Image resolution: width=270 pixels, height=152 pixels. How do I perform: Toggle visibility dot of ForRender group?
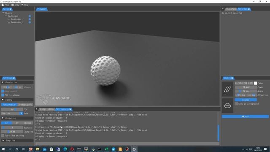(x=30, y=16)
